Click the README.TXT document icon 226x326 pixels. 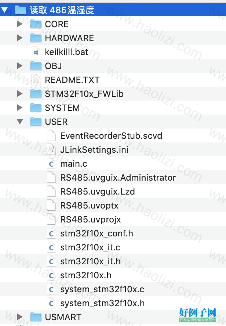pyautogui.click(x=36, y=80)
